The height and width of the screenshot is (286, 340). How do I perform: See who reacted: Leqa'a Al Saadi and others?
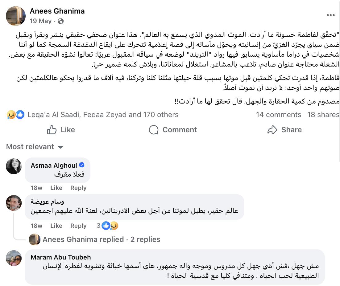103,115
